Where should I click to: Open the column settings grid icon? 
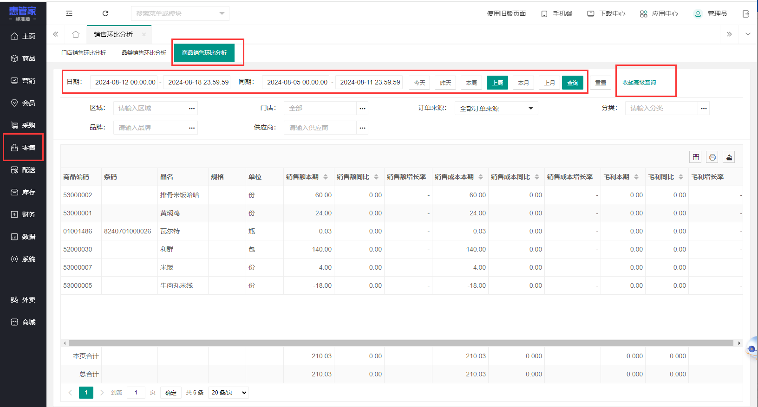pos(696,157)
